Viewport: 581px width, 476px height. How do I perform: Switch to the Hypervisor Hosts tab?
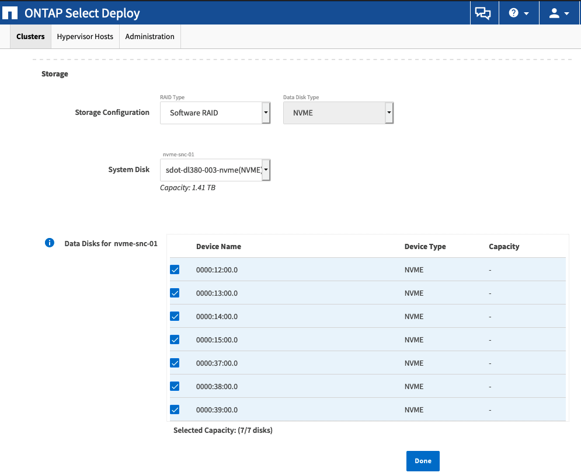[85, 36]
